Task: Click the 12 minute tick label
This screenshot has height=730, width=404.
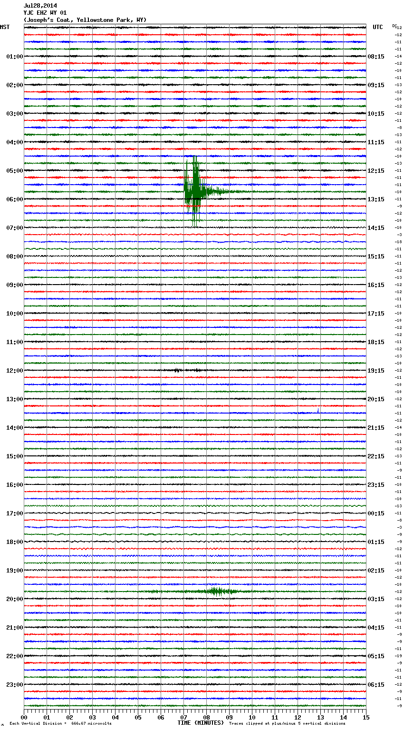Action: coord(298,717)
